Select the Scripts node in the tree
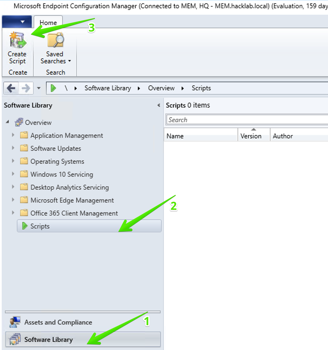 (x=89, y=226)
